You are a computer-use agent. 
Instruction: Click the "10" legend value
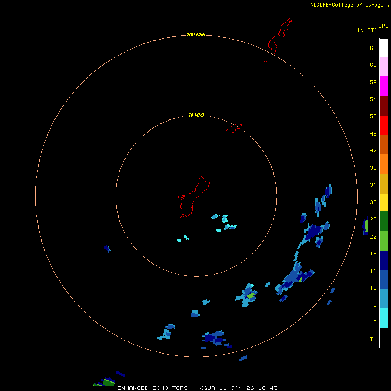click(x=373, y=288)
